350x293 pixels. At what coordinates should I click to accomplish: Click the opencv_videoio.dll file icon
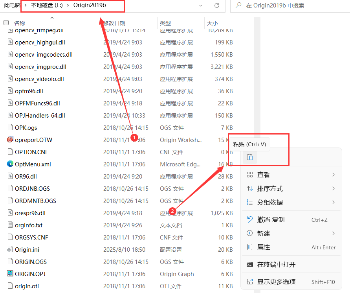pos(10,78)
